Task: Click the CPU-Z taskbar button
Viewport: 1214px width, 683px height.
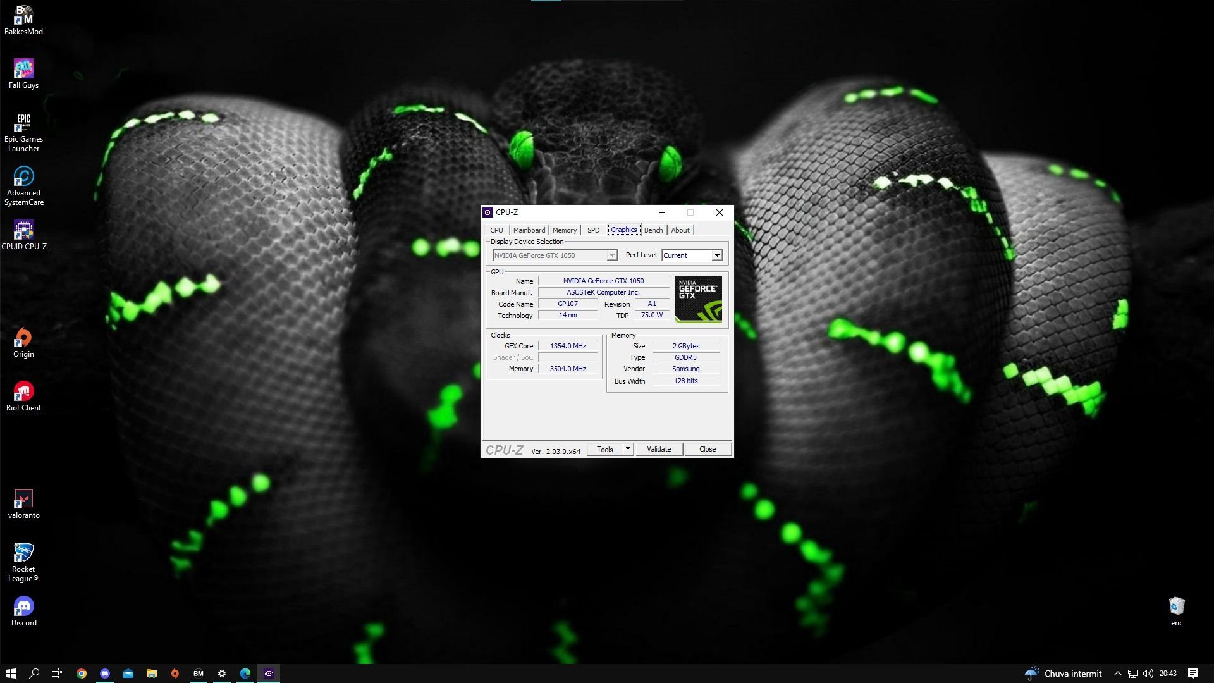Action: (x=269, y=674)
